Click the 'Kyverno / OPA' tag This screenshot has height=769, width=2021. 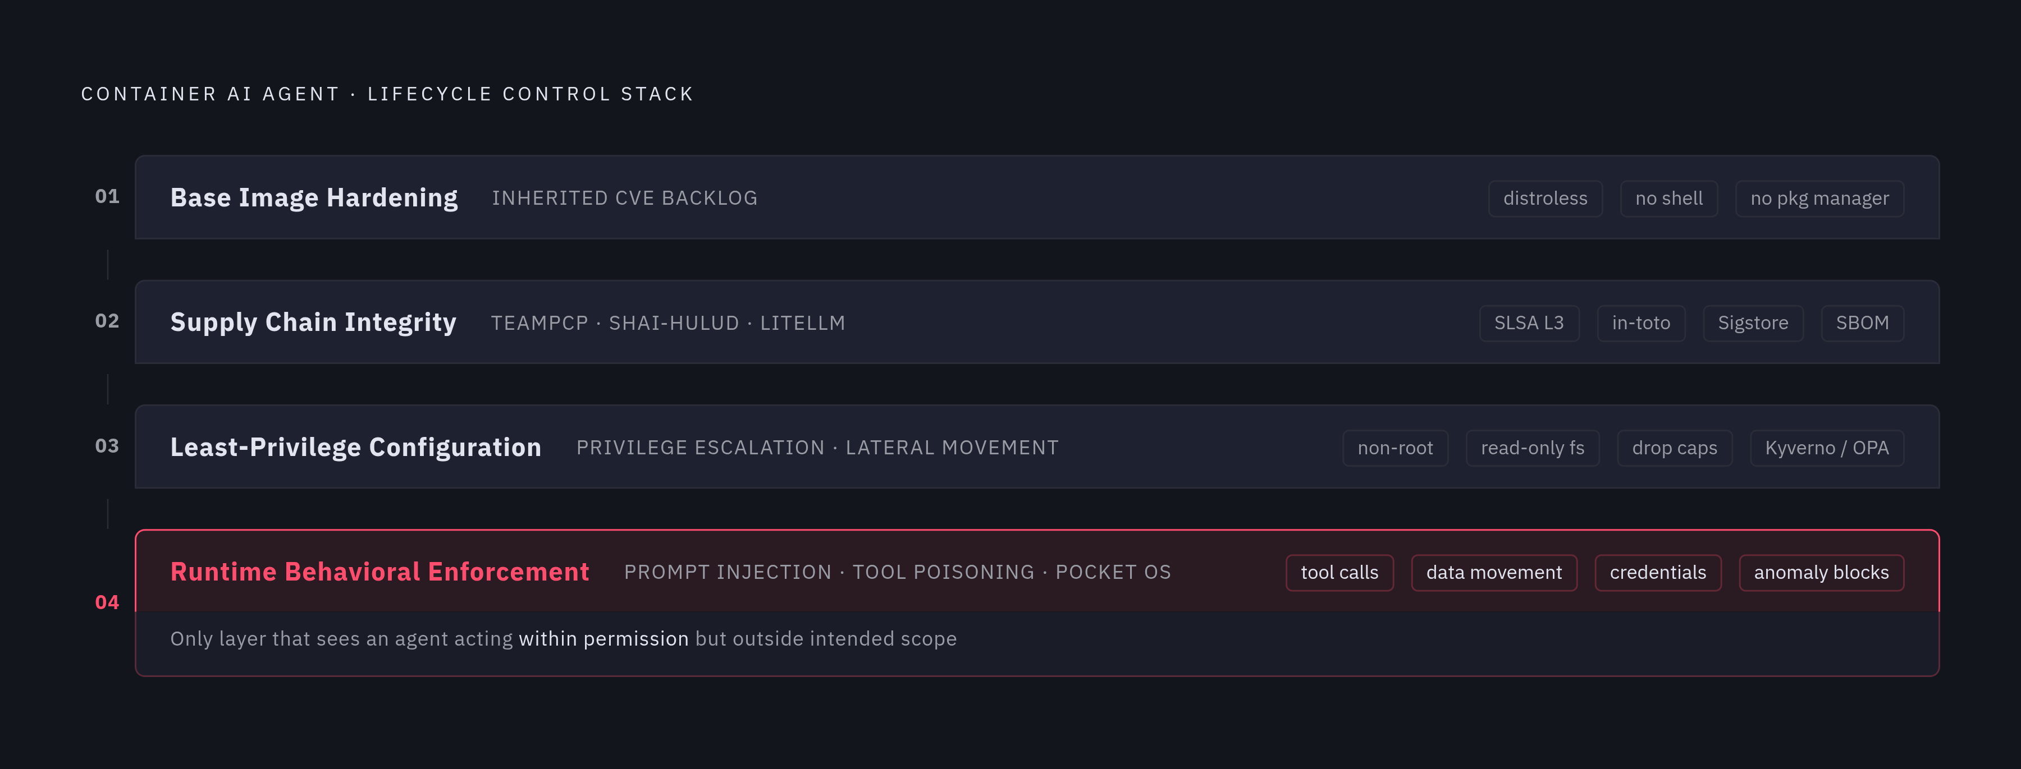pyautogui.click(x=1826, y=448)
